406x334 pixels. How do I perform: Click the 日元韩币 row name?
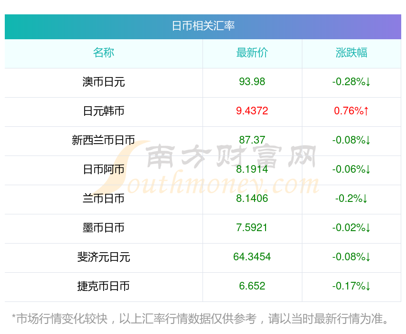click(x=104, y=111)
